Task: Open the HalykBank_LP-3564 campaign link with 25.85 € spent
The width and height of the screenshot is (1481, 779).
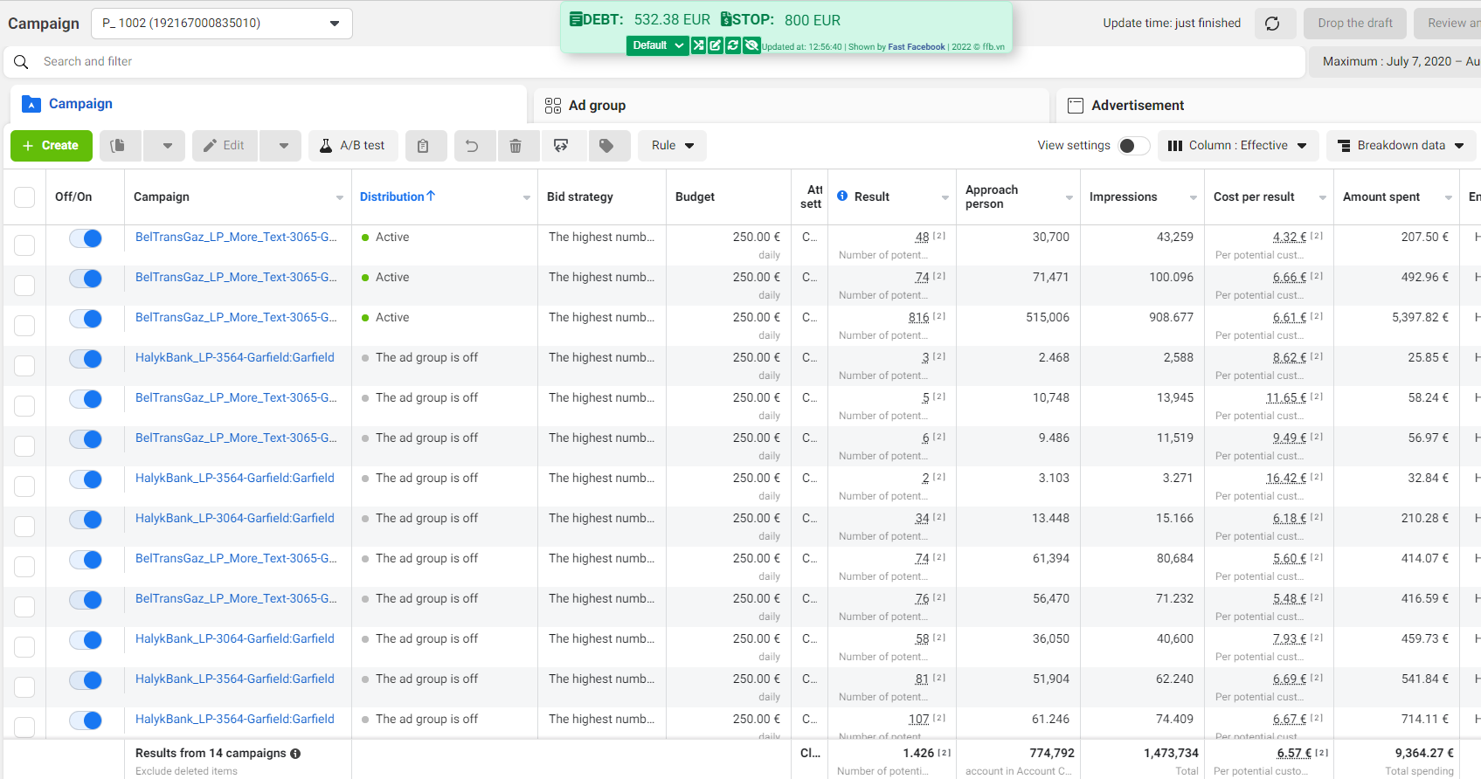Action: click(235, 358)
